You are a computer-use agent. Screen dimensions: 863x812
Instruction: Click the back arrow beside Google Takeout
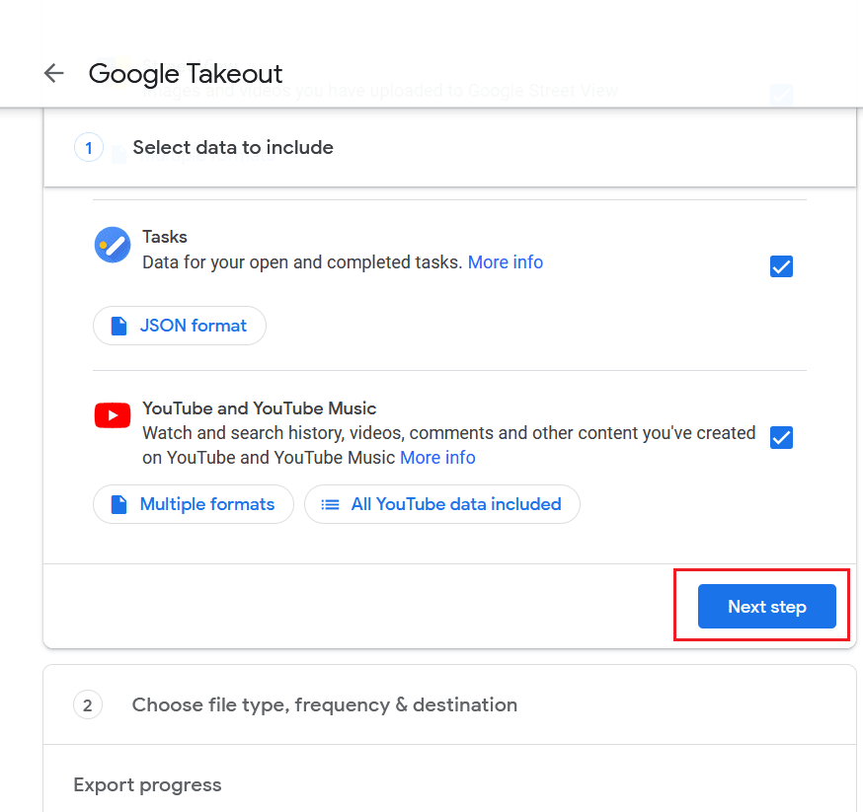[x=53, y=73]
